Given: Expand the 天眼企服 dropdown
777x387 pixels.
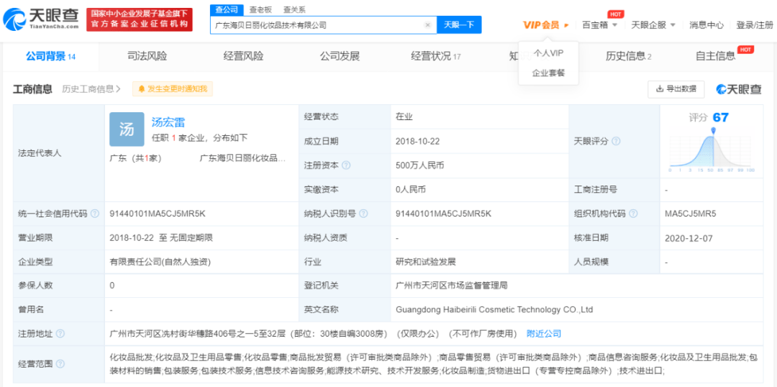Looking at the screenshot, I should 653,25.
